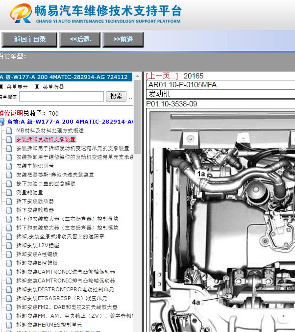Open the 测量耗油量 entry

[x=29, y=192]
